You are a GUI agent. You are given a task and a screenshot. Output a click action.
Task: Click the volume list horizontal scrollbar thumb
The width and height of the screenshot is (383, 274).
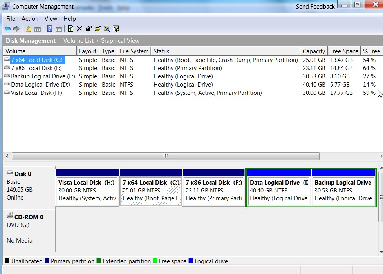(166, 156)
